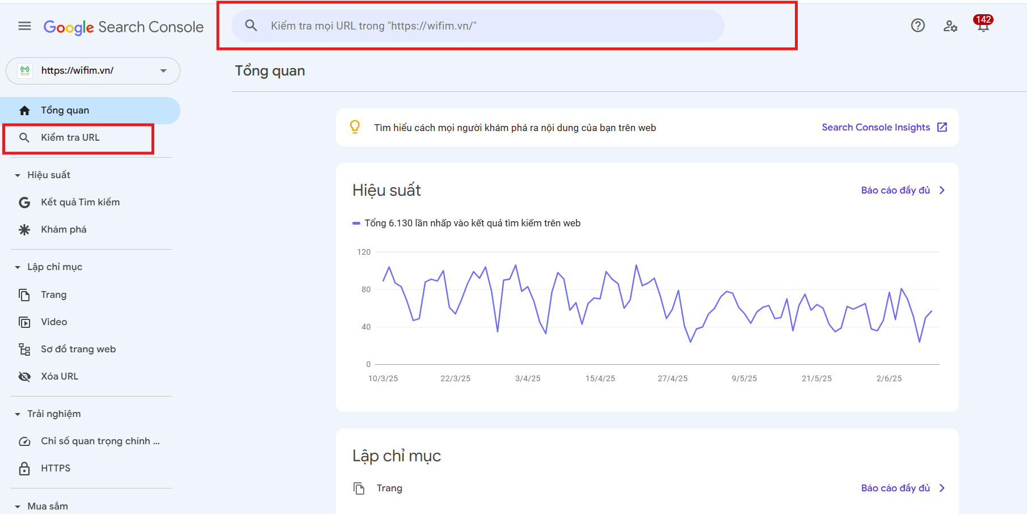Open Video indexing report in sidebar
Screen dimensions: 1027x514
54,322
